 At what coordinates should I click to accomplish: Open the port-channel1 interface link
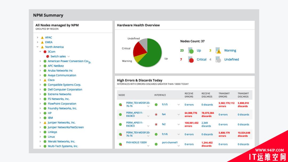[170, 143]
